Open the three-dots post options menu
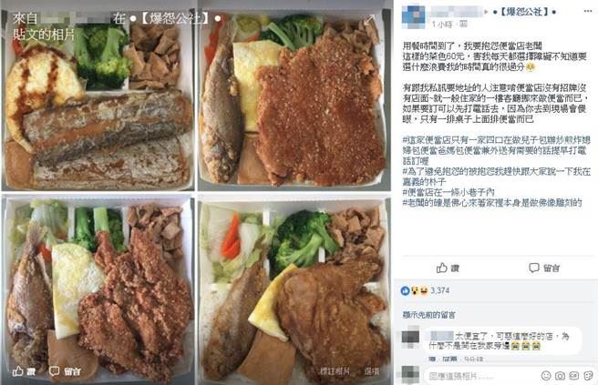Viewport: 598px width, 385px height. point(588,12)
